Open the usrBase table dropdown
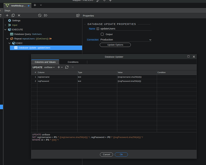Screen dimensions: 206x165 [49, 67]
